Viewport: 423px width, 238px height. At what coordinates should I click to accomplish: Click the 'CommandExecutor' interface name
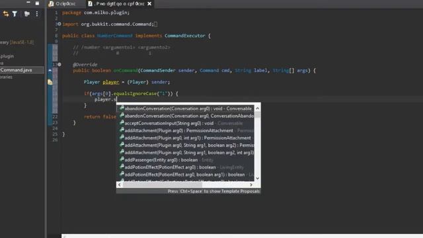(185, 36)
